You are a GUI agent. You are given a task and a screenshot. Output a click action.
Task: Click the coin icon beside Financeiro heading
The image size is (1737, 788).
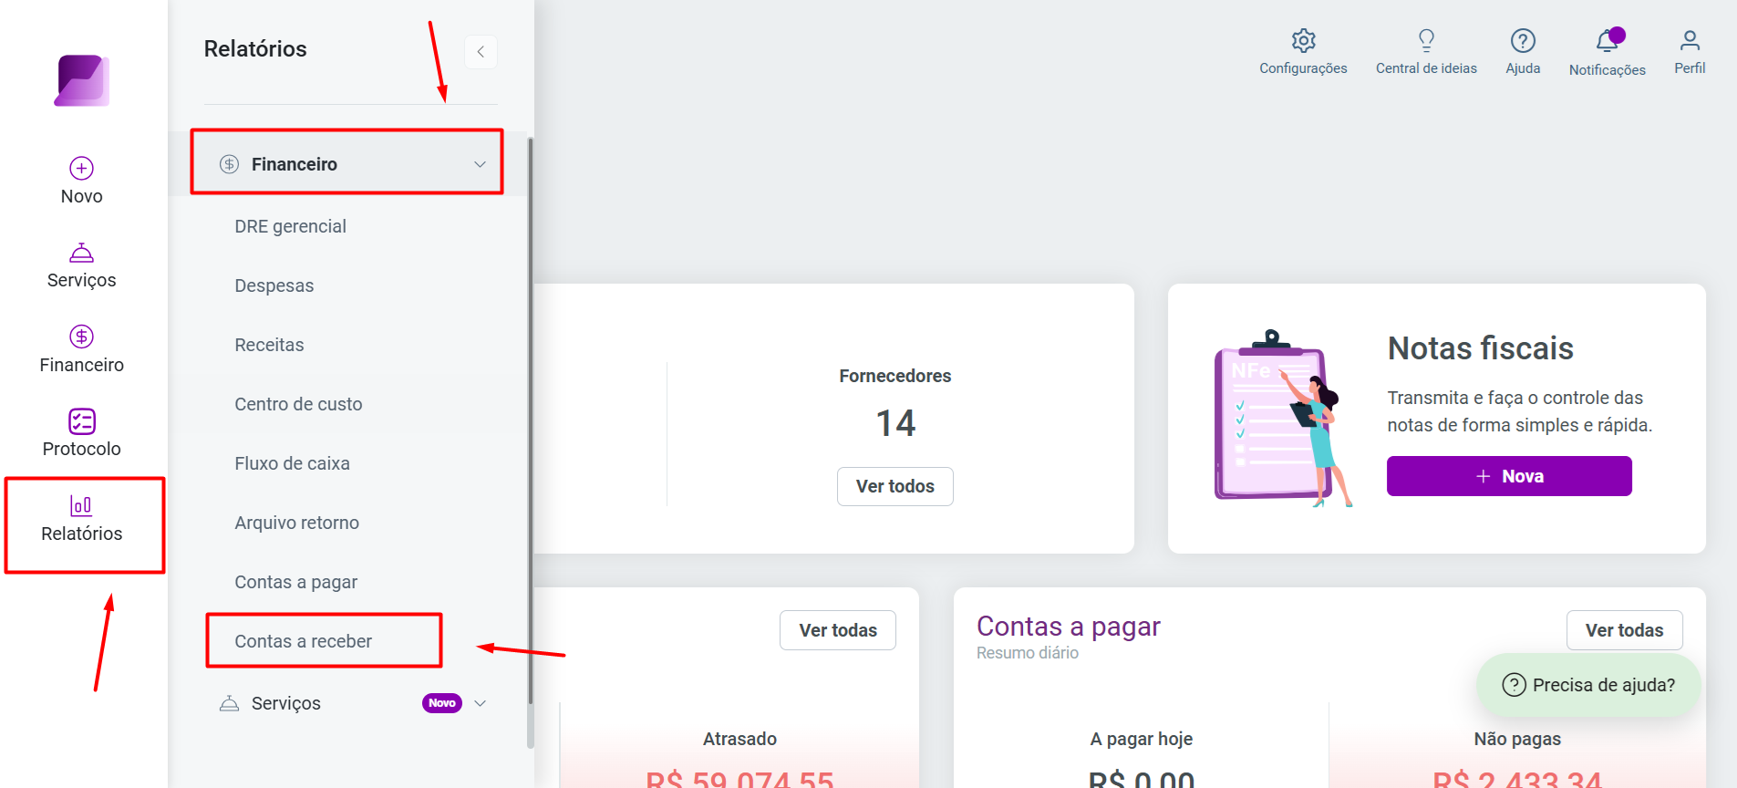coord(229,164)
